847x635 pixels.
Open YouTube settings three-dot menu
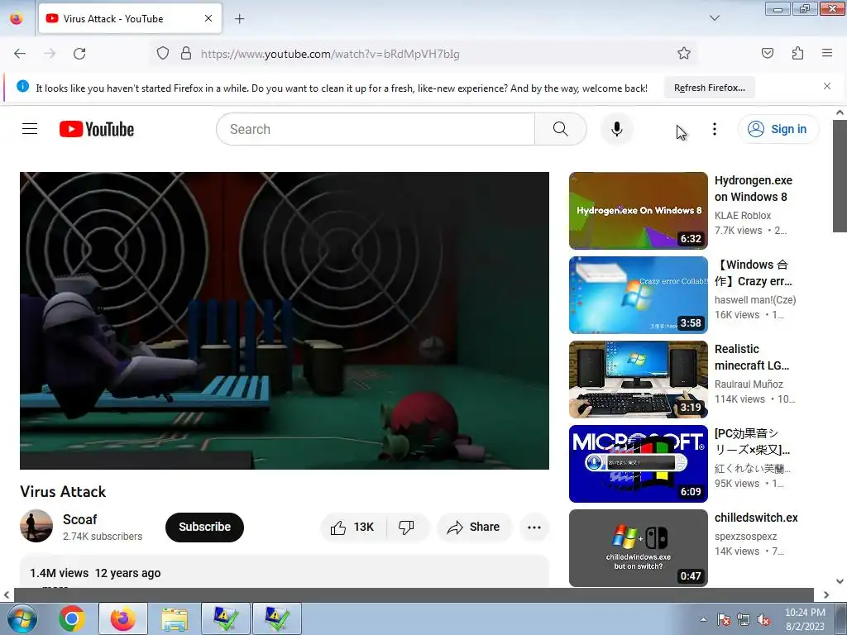click(x=714, y=129)
